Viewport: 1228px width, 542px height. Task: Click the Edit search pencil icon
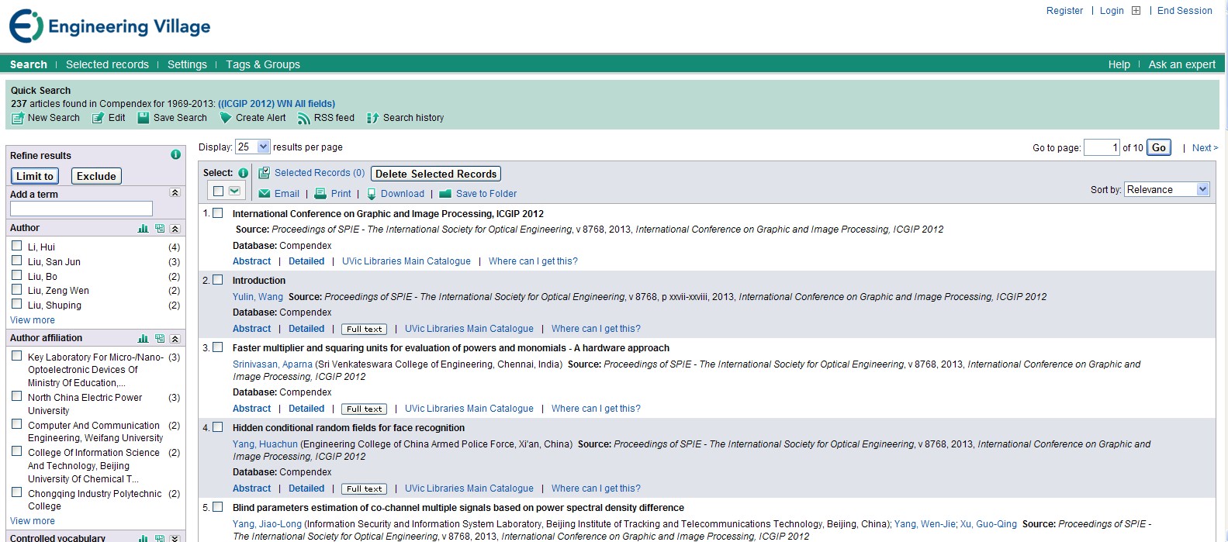[x=99, y=118]
